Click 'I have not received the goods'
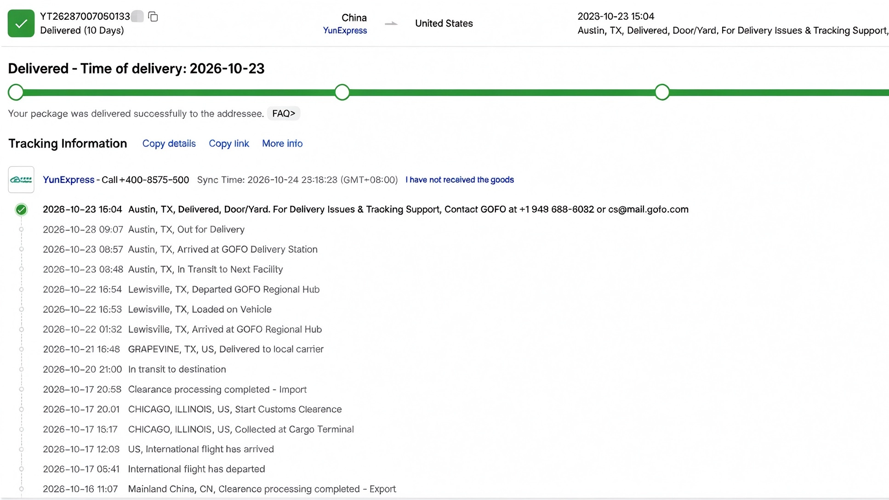Viewport: 889px width, 500px height. coord(460,180)
